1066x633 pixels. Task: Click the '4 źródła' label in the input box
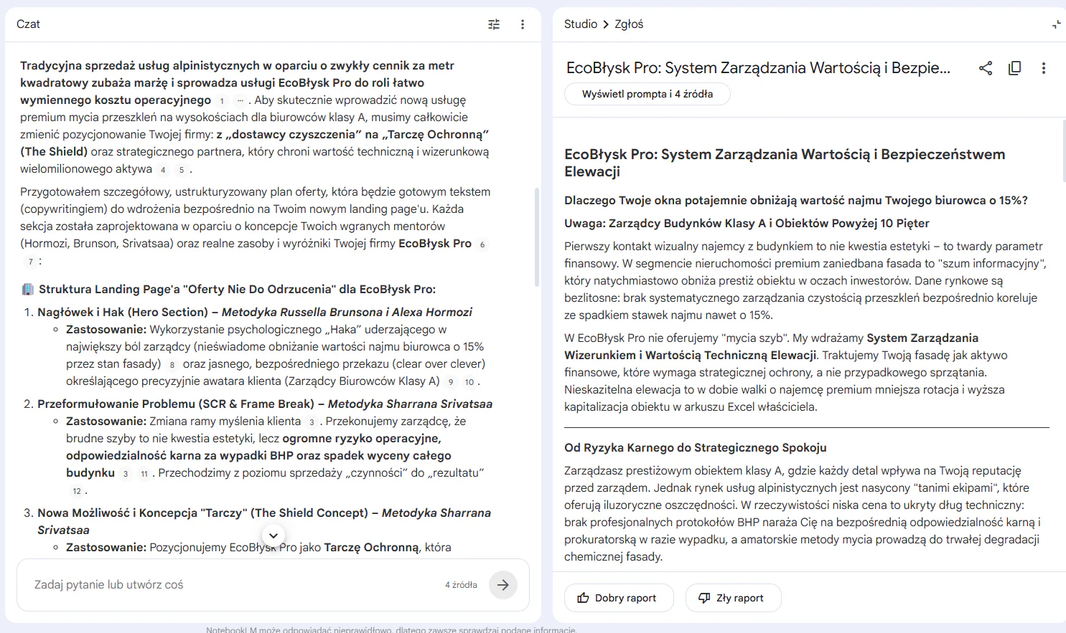[461, 585]
